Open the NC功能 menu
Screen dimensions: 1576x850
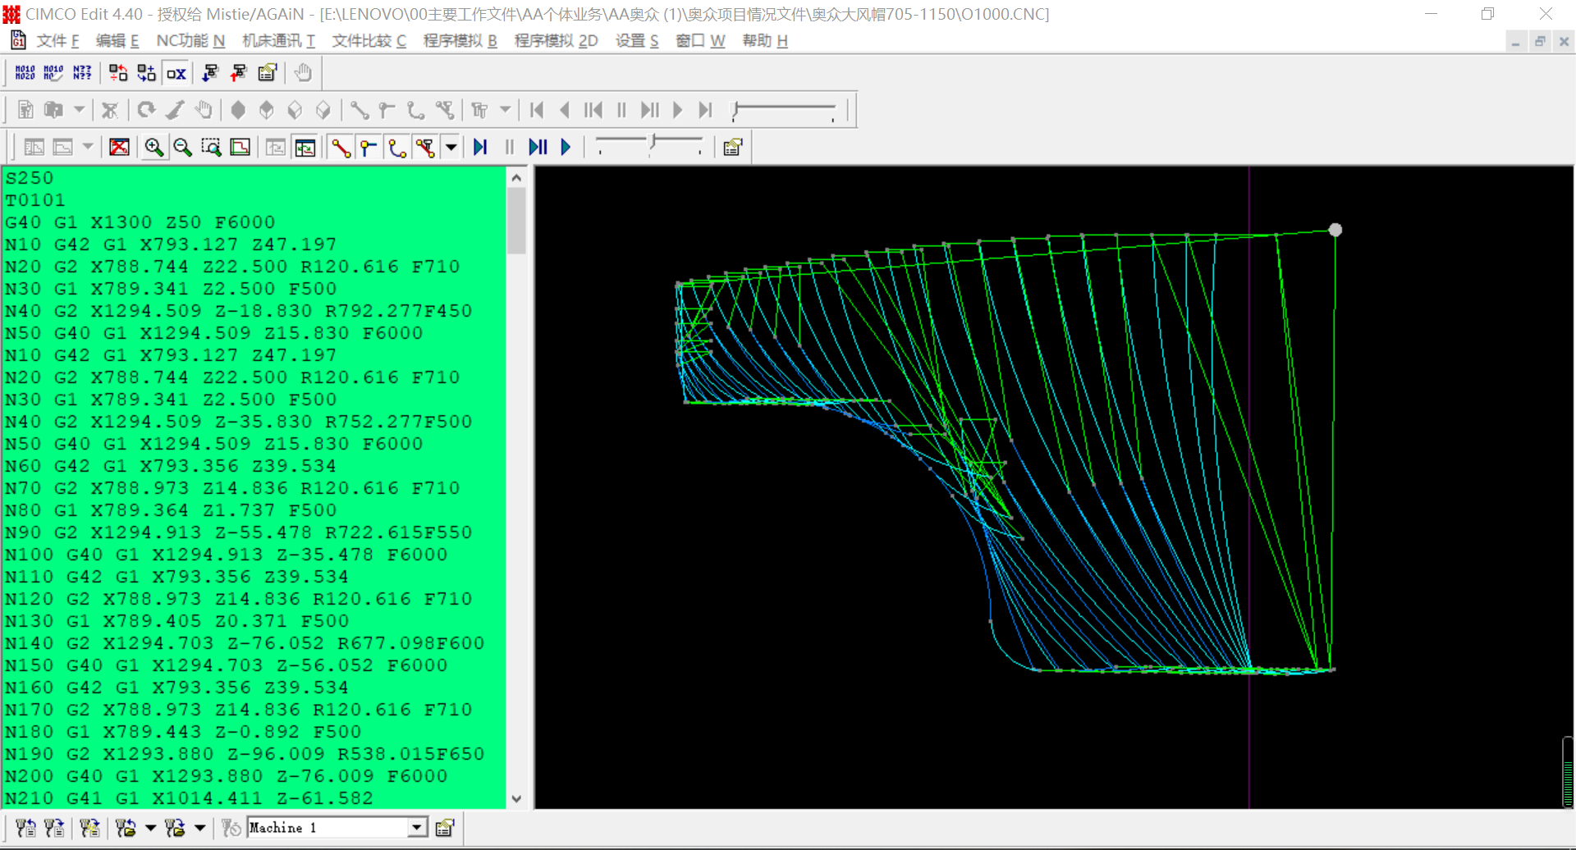coord(190,41)
